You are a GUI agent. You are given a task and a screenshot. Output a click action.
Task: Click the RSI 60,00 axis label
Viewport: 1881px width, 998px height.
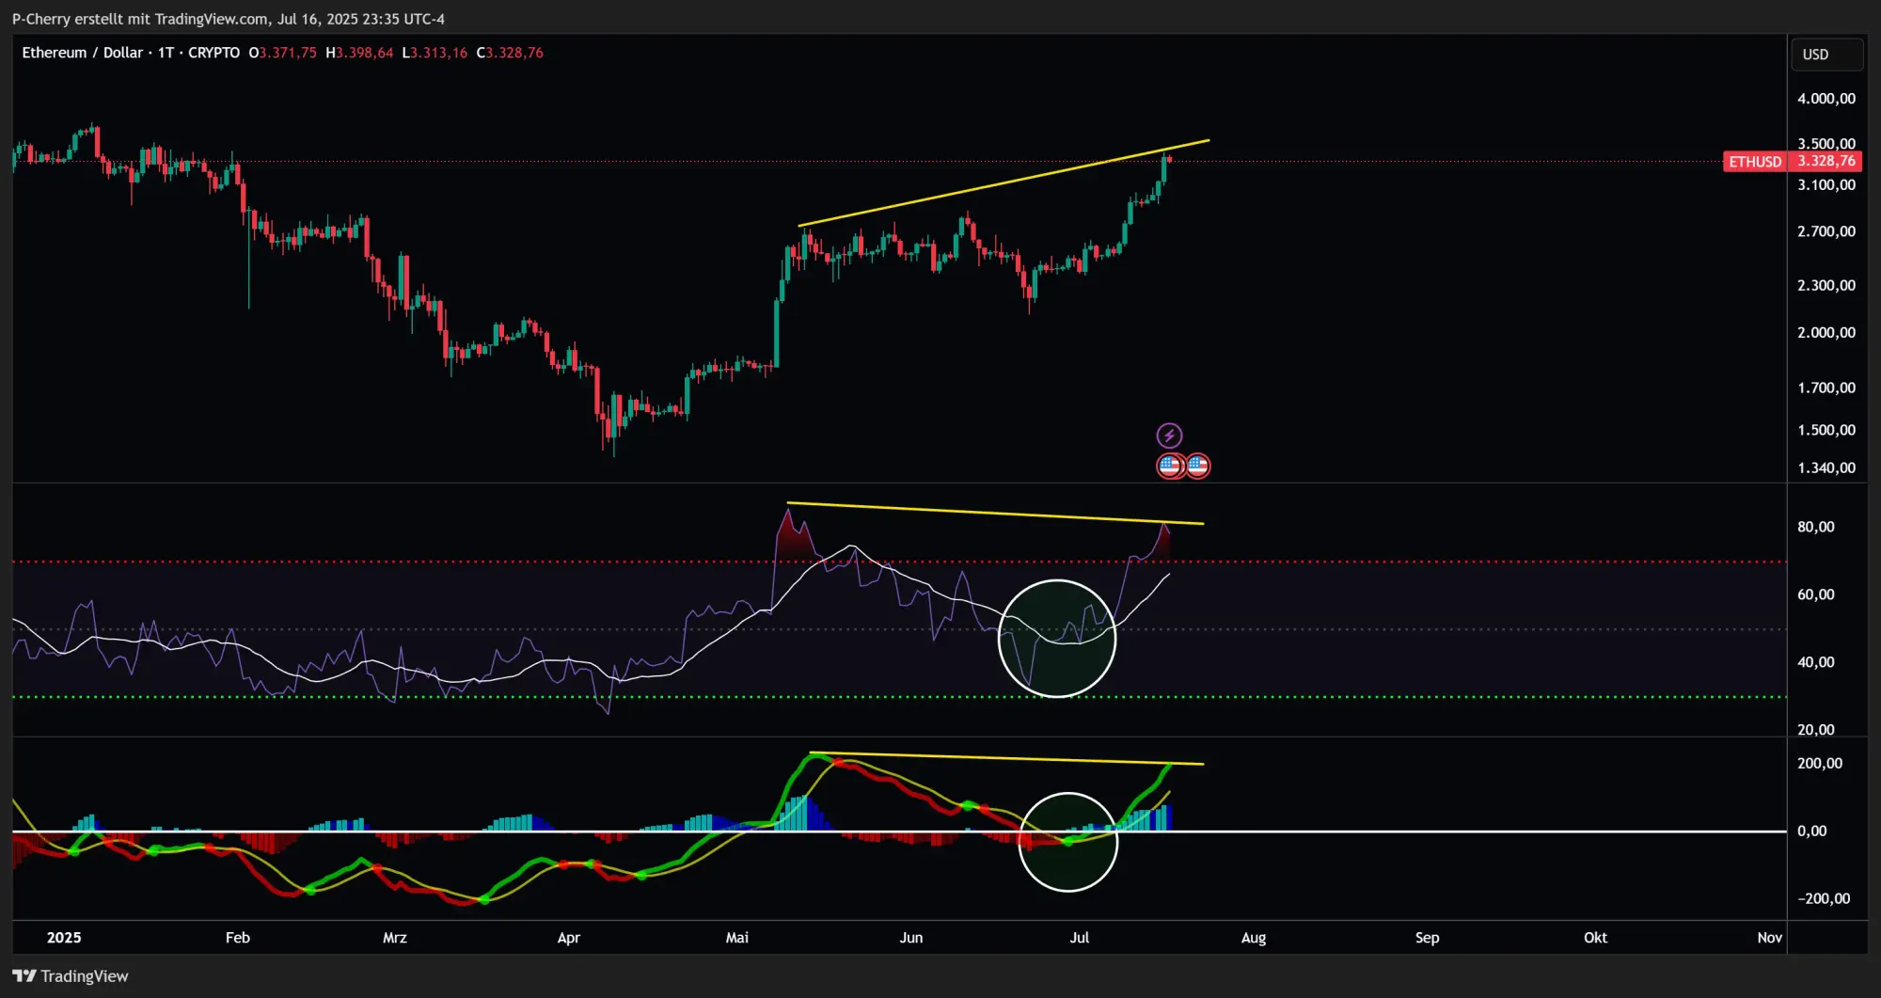click(x=1815, y=594)
